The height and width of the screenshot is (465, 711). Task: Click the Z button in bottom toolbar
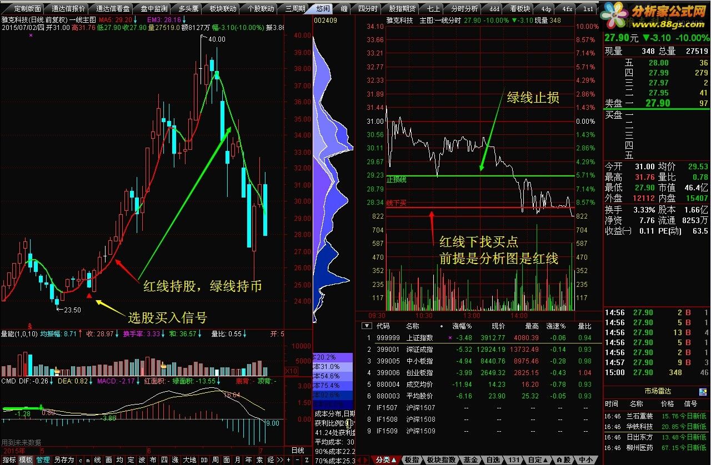pos(307,460)
